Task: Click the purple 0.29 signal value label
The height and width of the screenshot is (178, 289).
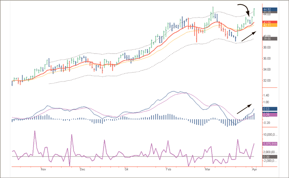Action: click(268, 114)
